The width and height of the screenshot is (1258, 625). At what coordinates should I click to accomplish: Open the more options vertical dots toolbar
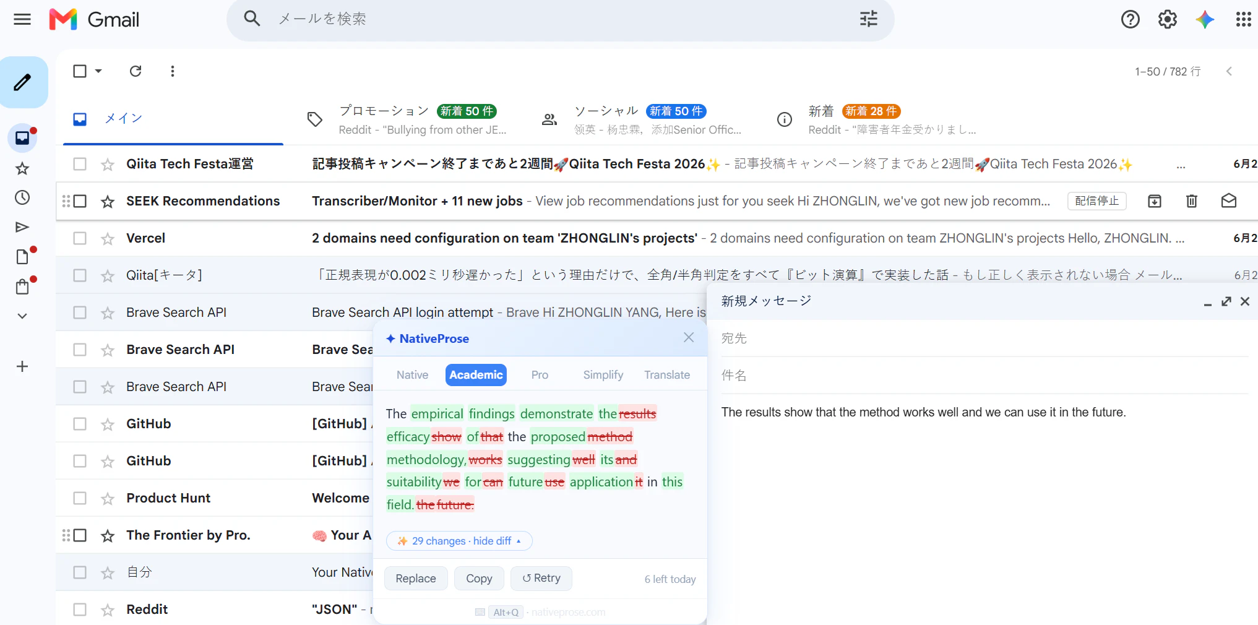173,71
